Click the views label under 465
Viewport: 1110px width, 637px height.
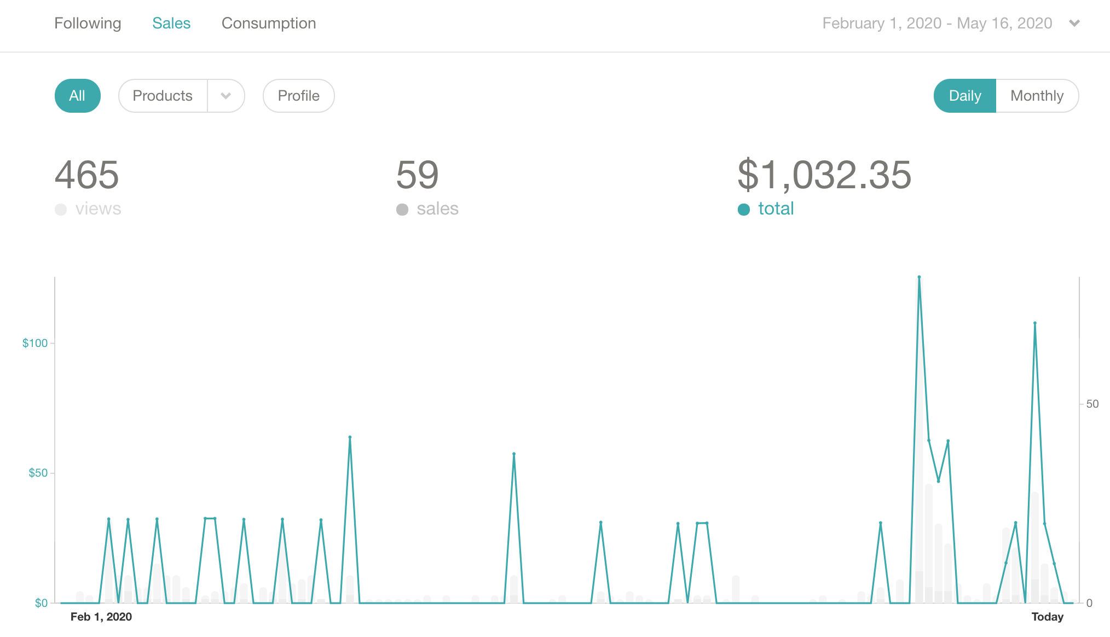coord(98,209)
